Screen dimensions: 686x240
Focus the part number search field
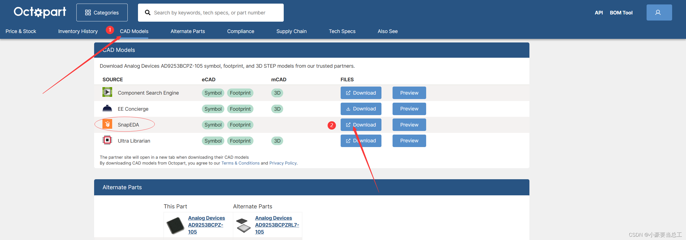(211, 12)
